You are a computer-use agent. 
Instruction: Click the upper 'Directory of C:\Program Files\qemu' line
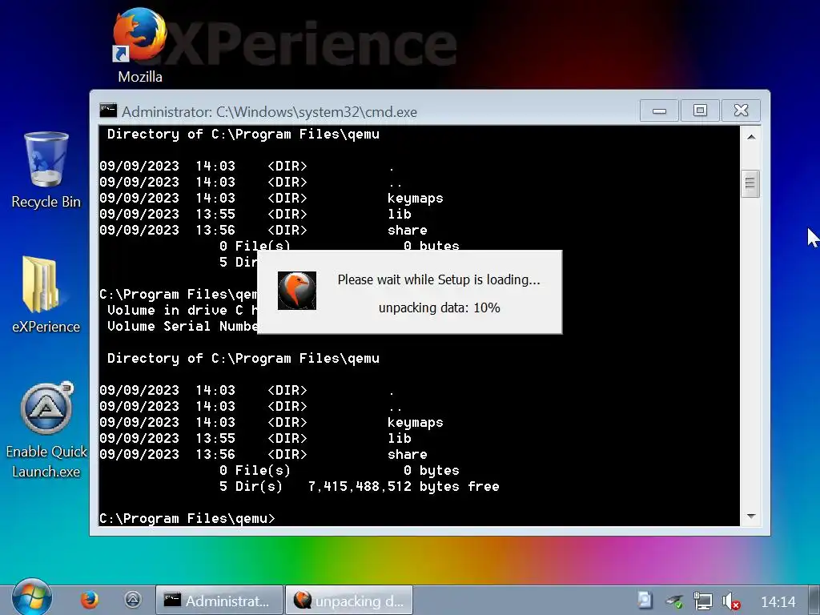243,134
